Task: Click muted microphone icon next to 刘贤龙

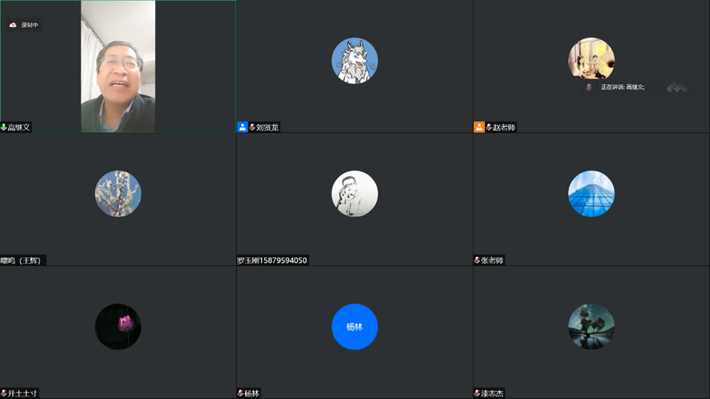Action: [252, 128]
